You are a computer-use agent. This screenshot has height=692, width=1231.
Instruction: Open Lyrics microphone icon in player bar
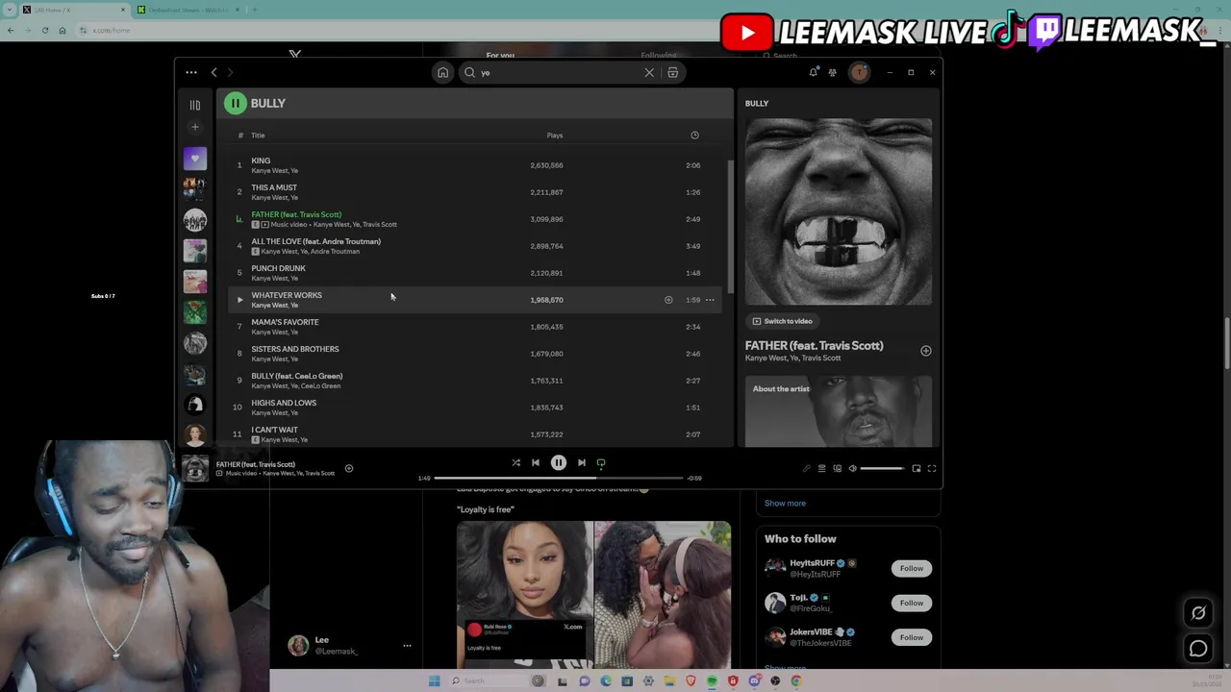point(806,469)
